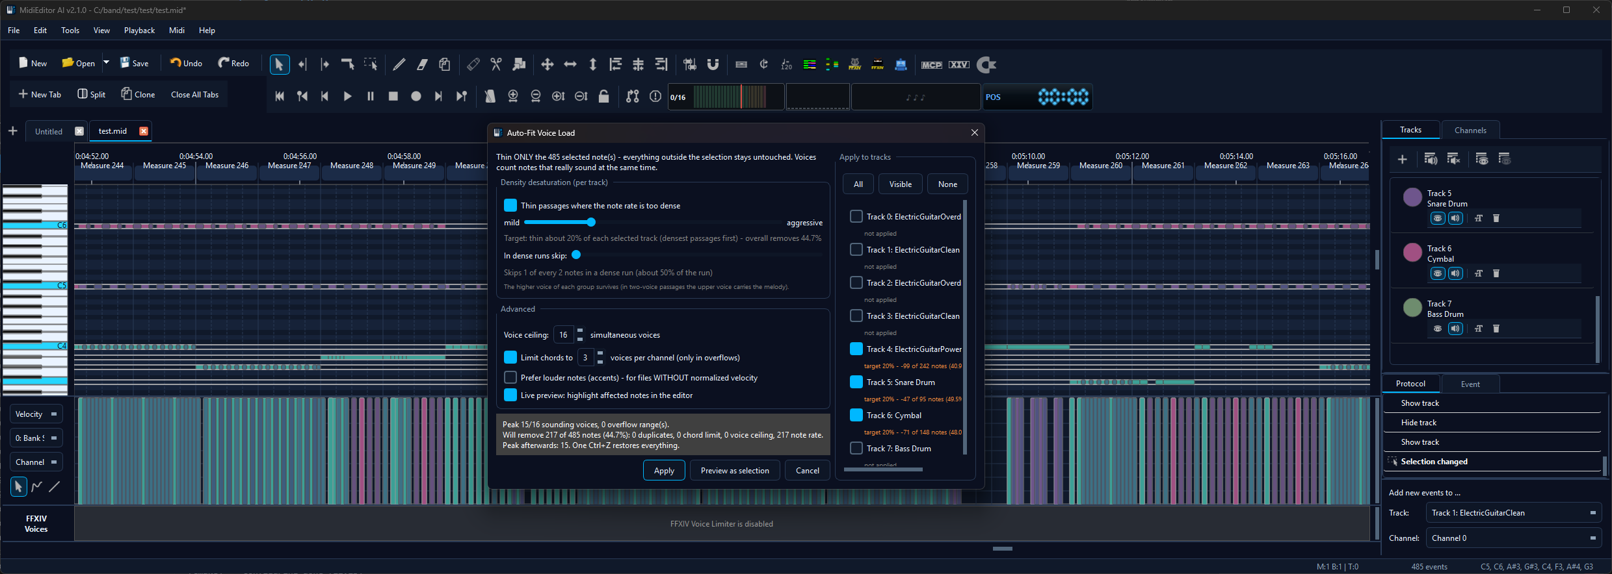The width and height of the screenshot is (1612, 574).
Task: Select the move horizontally tool
Action: (x=570, y=64)
